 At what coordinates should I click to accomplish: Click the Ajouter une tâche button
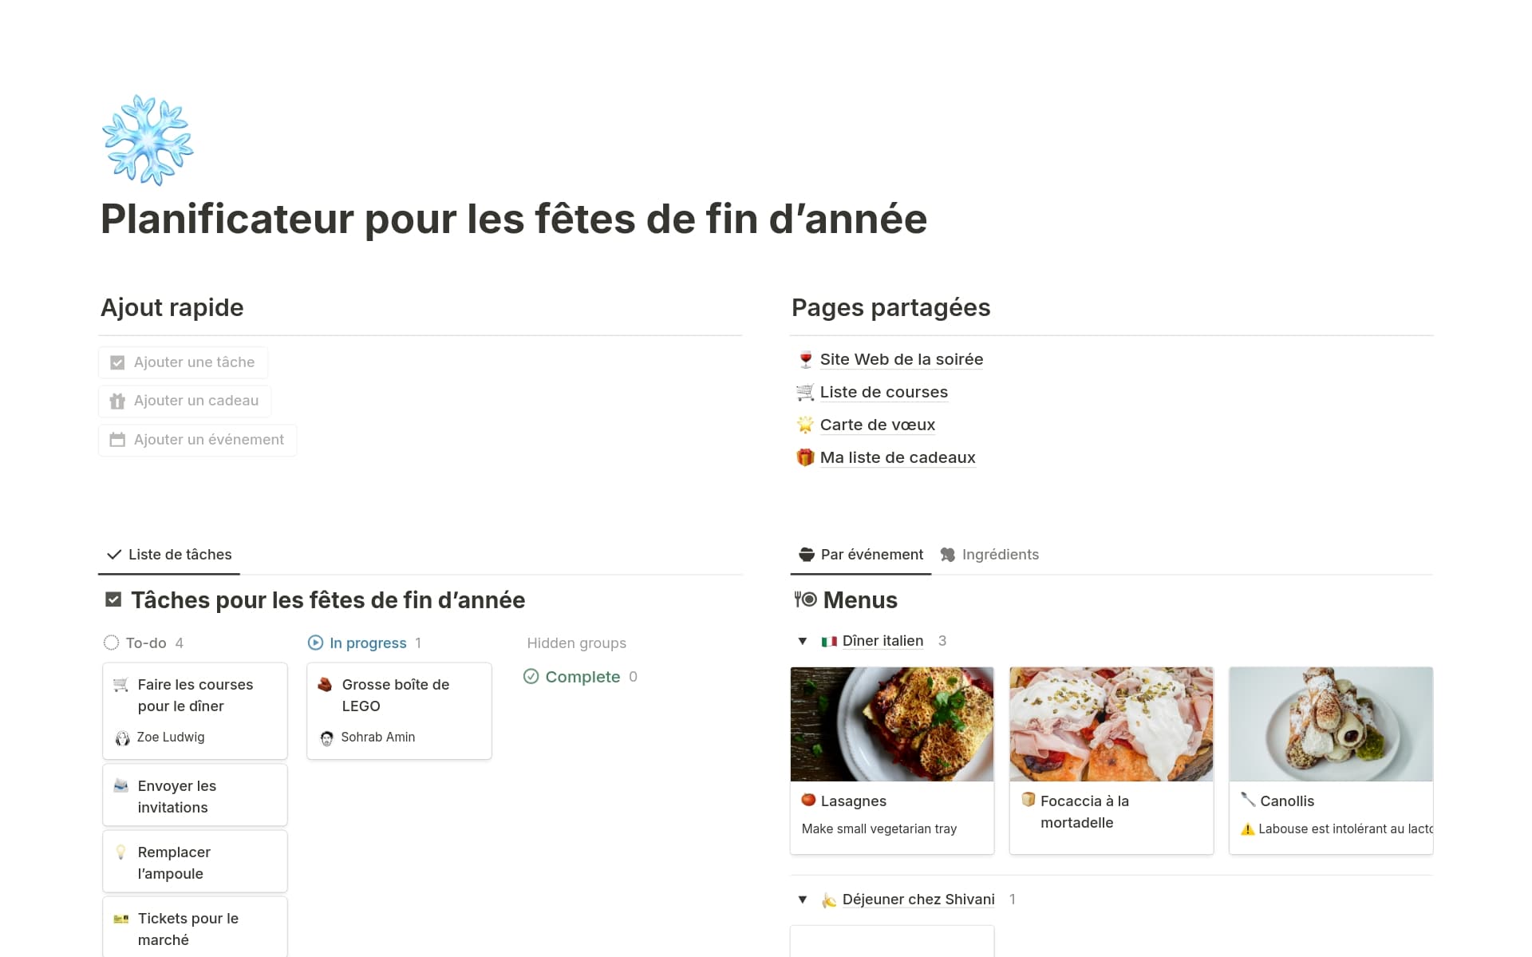184,362
